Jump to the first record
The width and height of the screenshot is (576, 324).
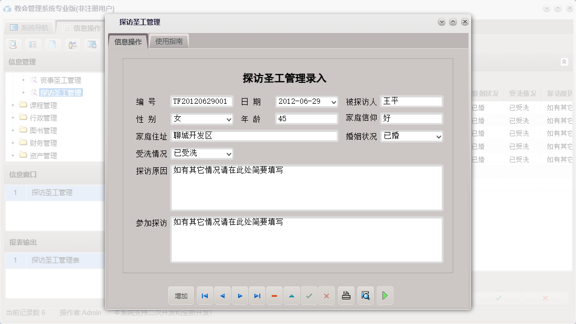tap(205, 296)
